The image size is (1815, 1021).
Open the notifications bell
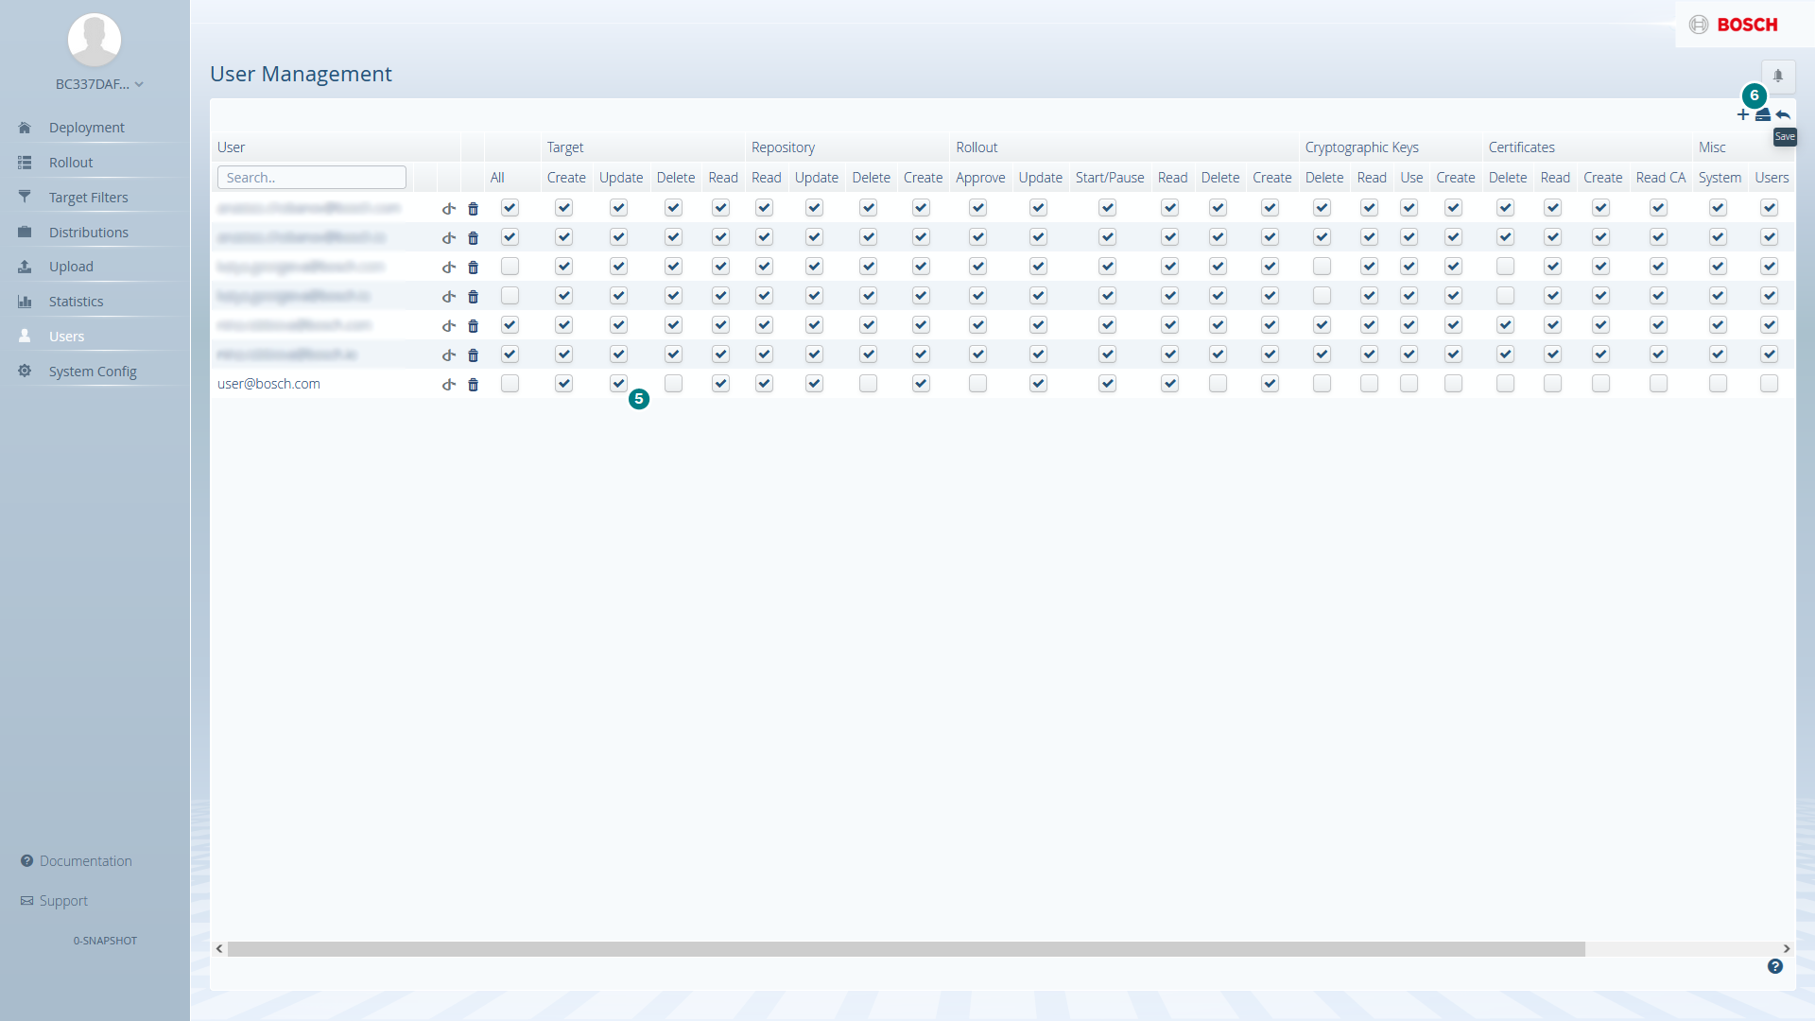click(x=1778, y=76)
